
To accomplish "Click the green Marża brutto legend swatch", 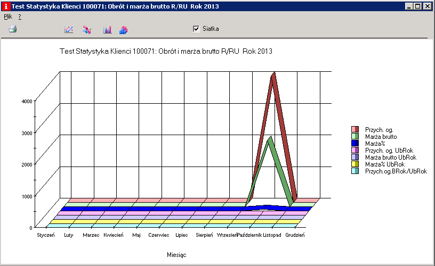I will pyautogui.click(x=355, y=136).
